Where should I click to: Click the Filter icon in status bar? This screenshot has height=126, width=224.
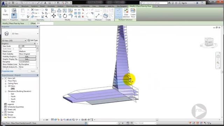[209, 123]
